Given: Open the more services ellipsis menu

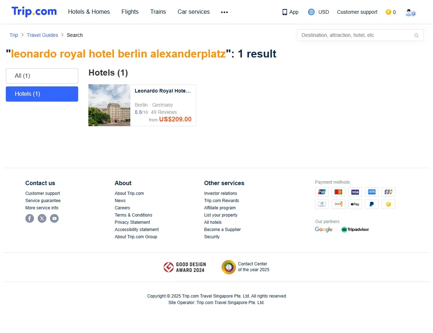Looking at the screenshot, I should [x=224, y=12].
